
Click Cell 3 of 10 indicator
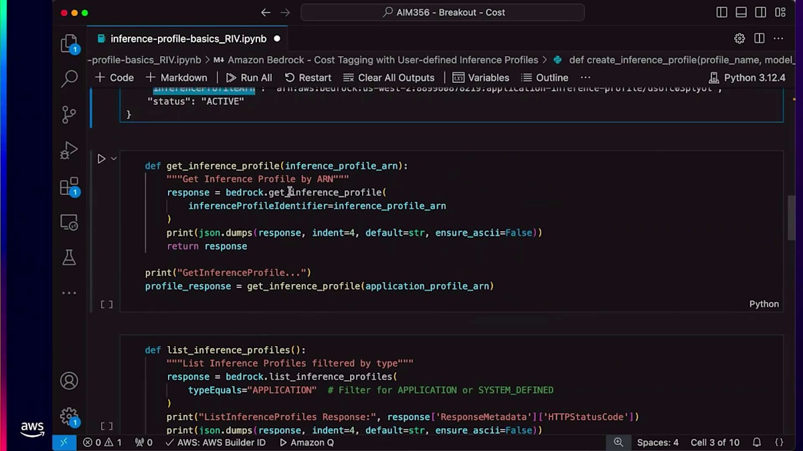(715, 442)
